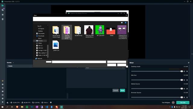This screenshot has height=109, width=193.
Task: Click Cancel in Media Source settings
Action: click(x=115, y=91)
